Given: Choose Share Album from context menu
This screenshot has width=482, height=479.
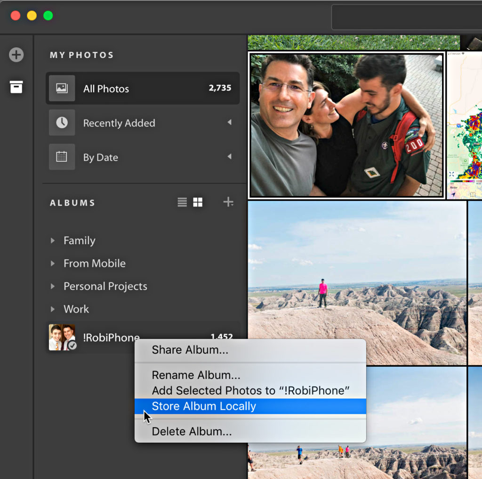Looking at the screenshot, I should point(190,350).
